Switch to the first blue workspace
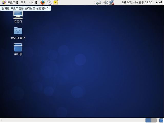The height and width of the screenshot is (123, 164). coord(148,120)
